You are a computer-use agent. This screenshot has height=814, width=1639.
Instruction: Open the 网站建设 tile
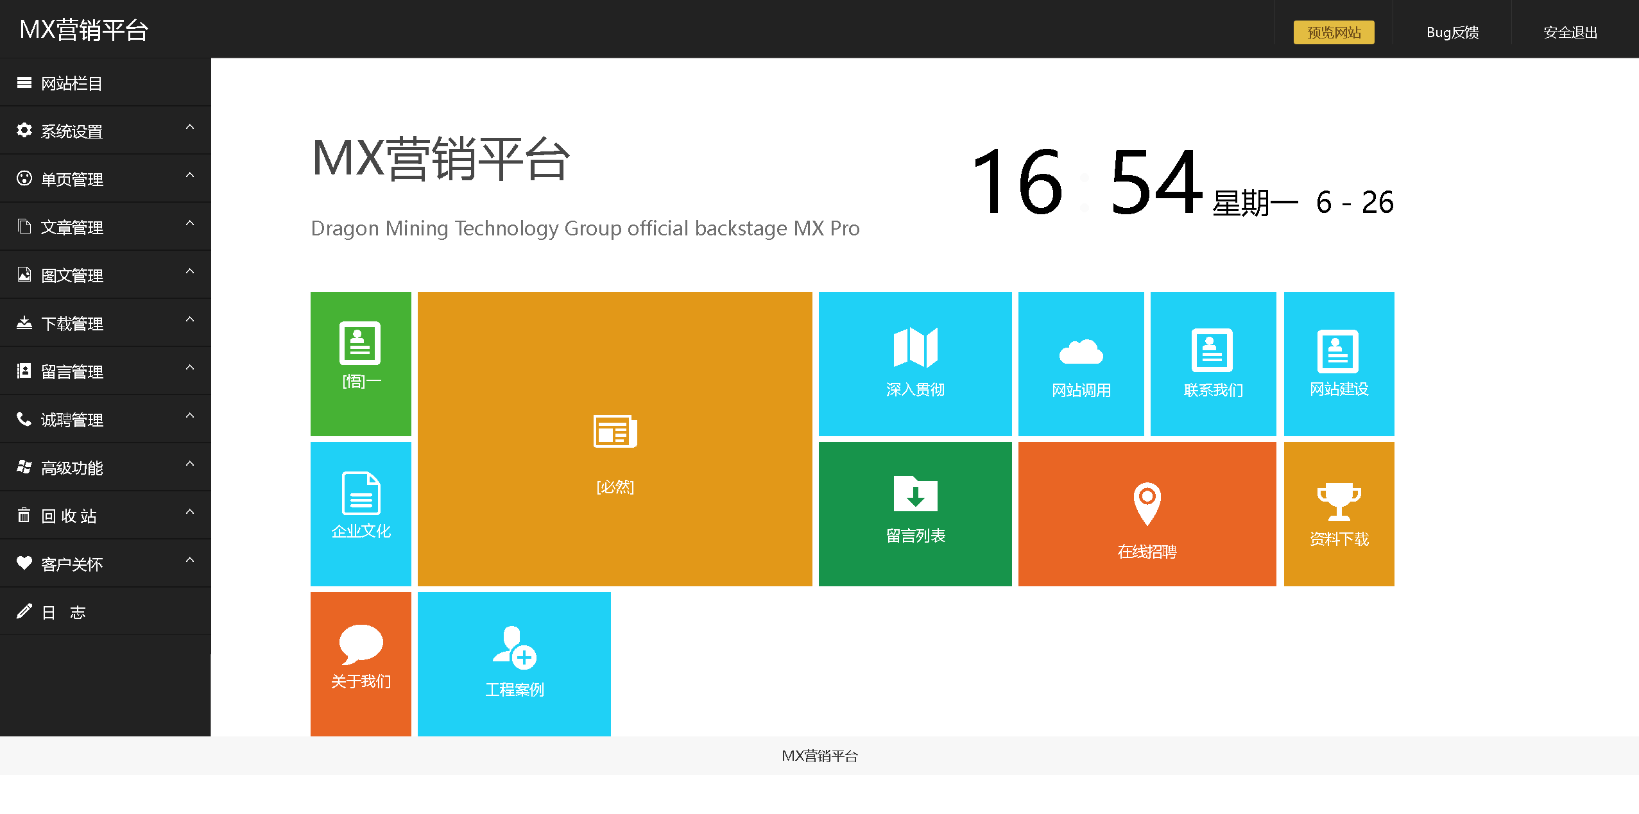click(x=1339, y=364)
